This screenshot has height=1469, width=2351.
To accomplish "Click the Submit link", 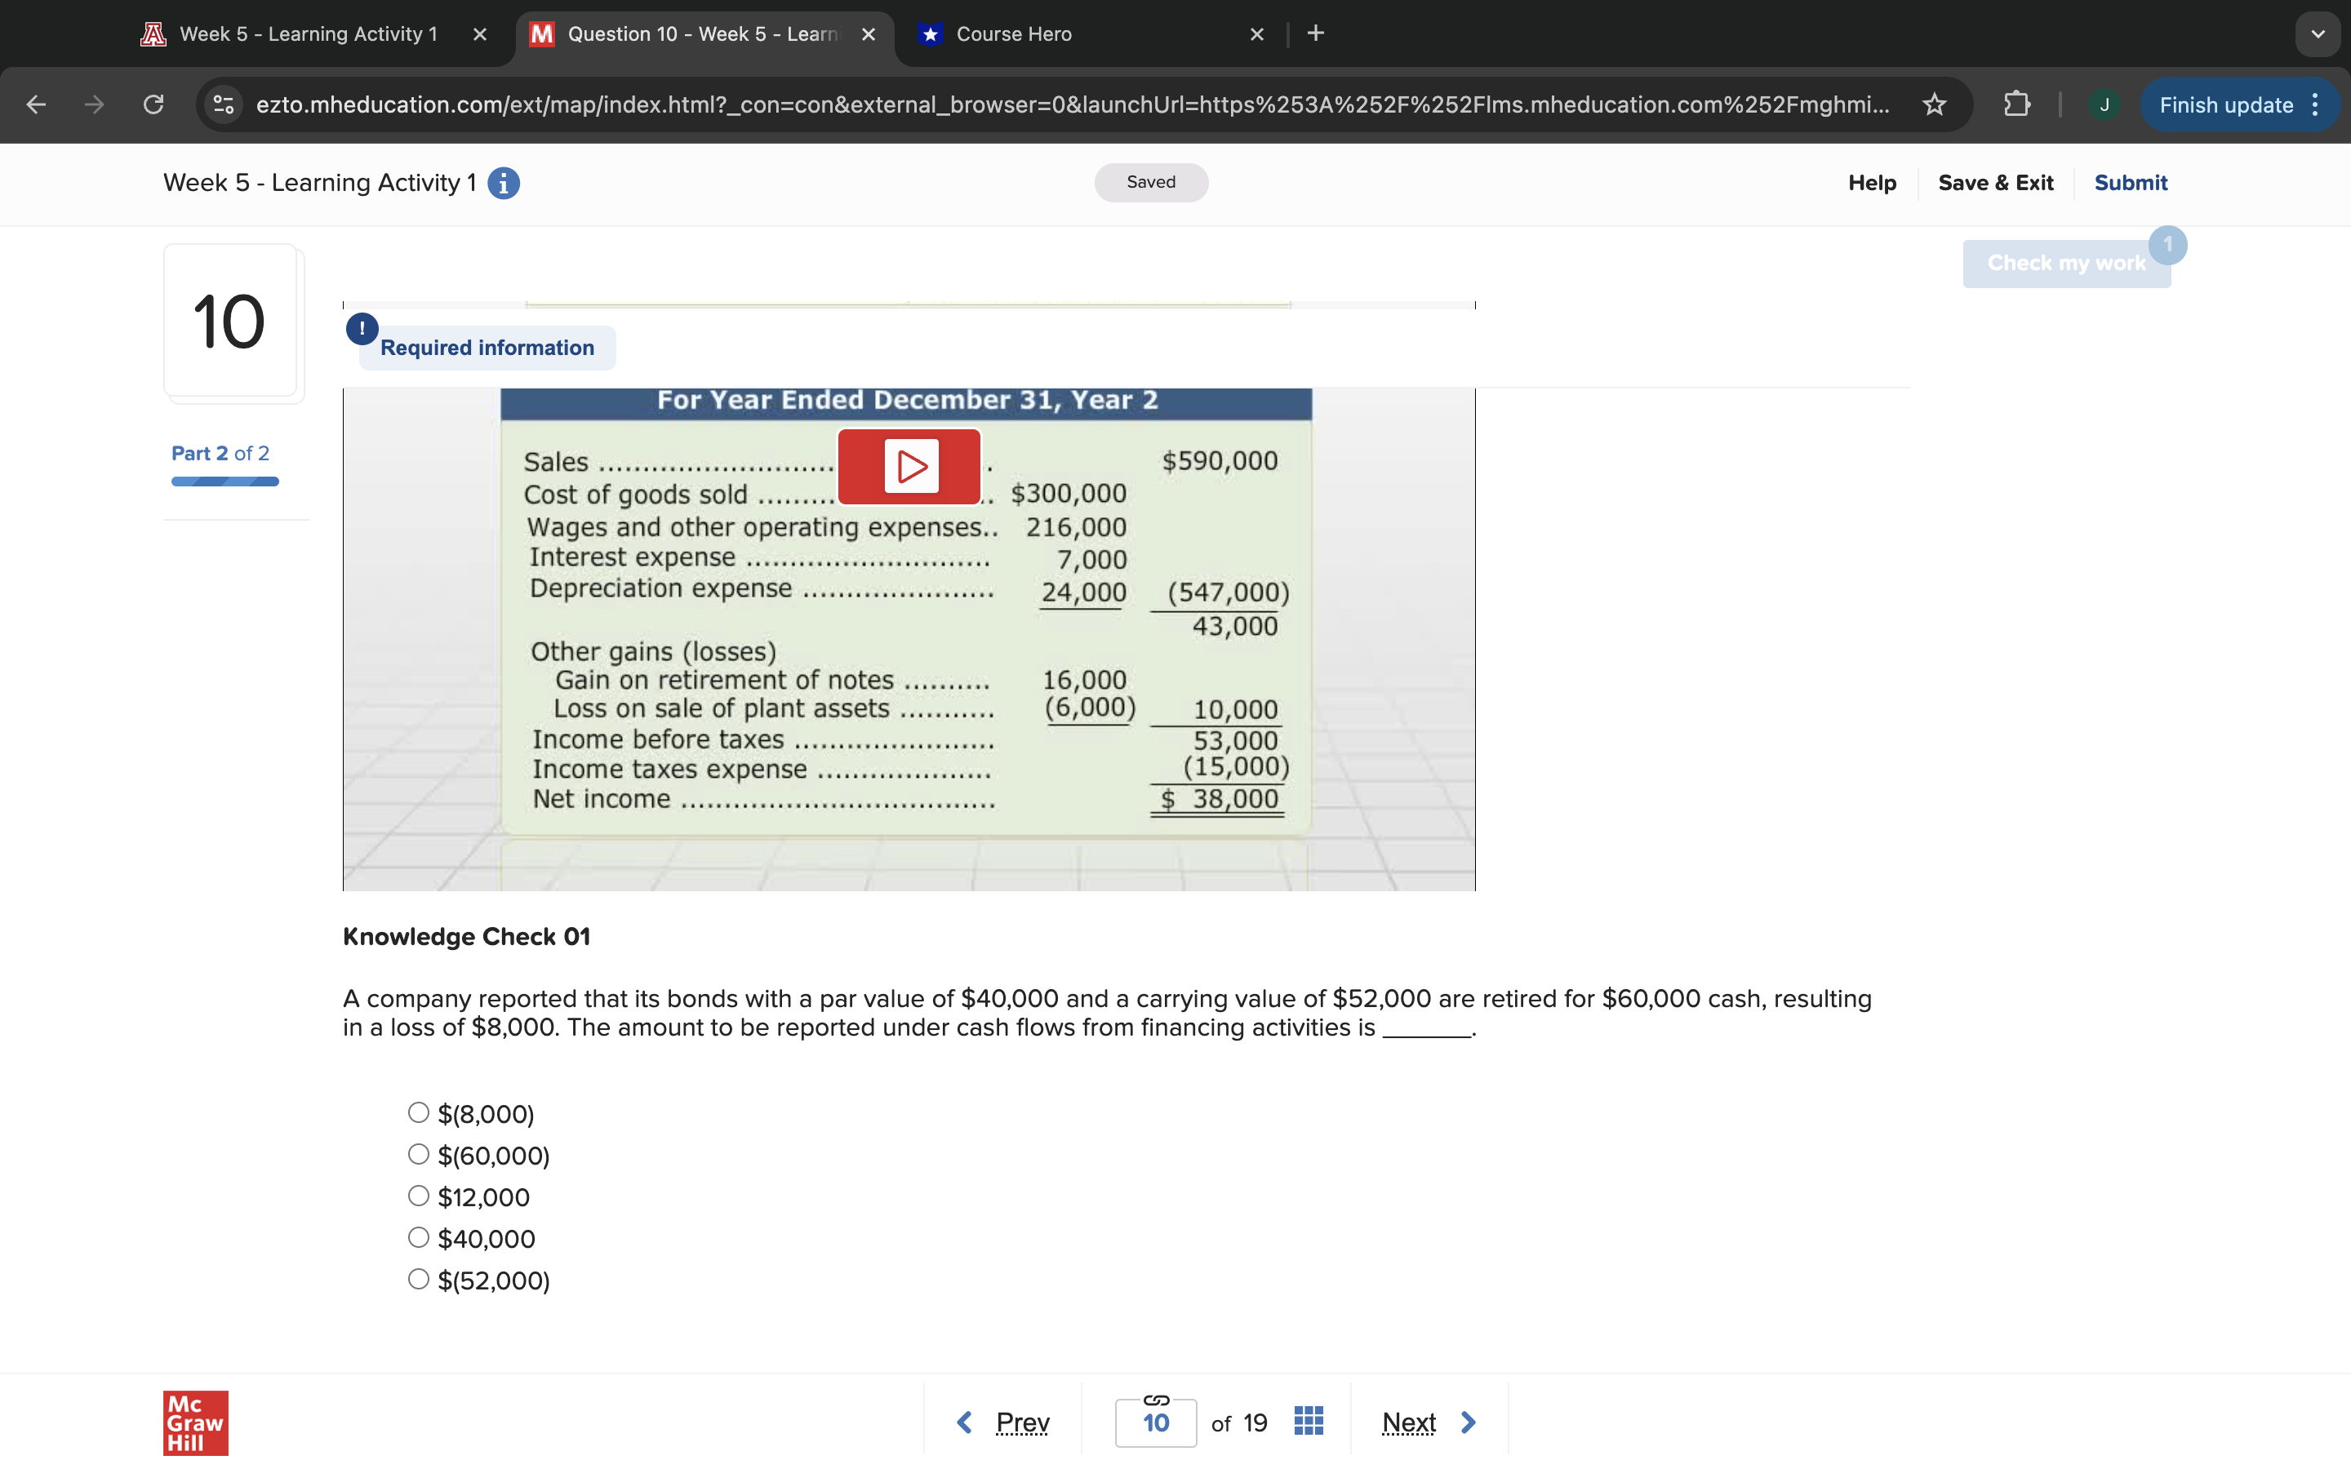I will pyautogui.click(x=2130, y=183).
